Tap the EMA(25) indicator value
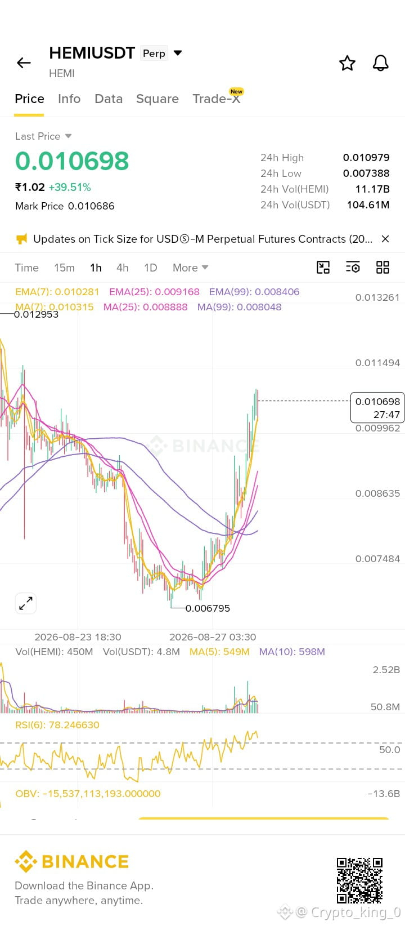405x926 pixels. [x=154, y=292]
